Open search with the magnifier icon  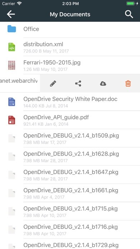(x=129, y=14)
